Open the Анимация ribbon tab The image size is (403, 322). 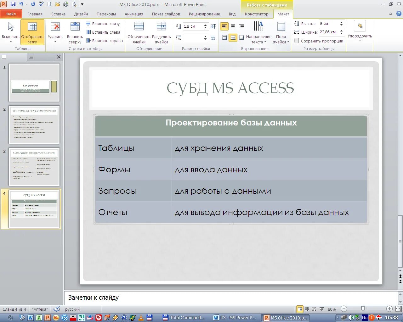(134, 14)
